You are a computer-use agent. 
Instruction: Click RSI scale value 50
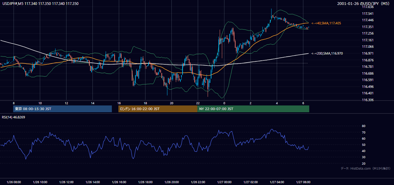(363, 145)
